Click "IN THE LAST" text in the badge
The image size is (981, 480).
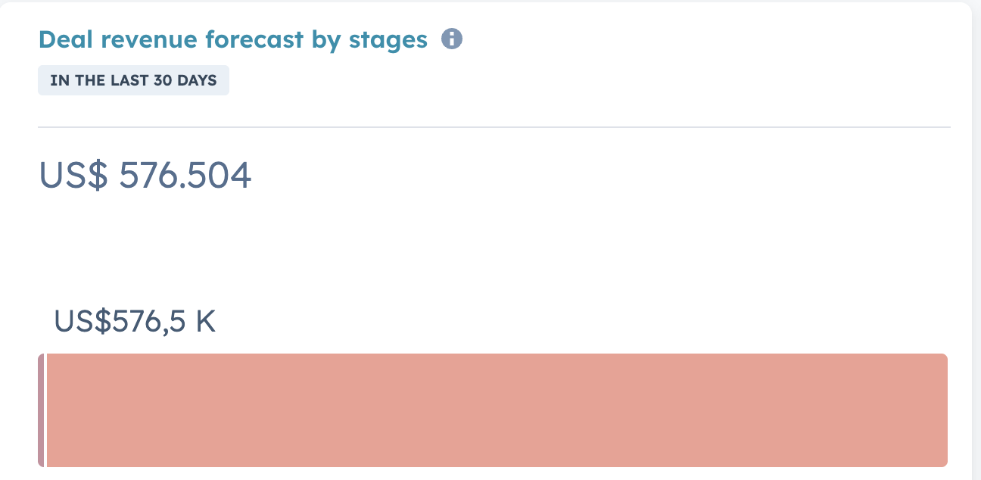[x=99, y=81]
